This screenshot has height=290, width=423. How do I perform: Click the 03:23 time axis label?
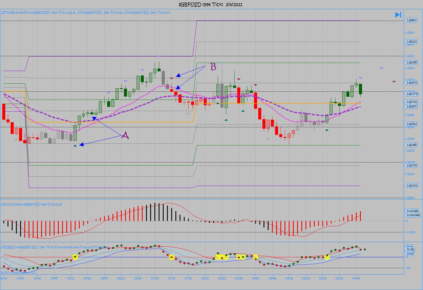tap(4, 278)
